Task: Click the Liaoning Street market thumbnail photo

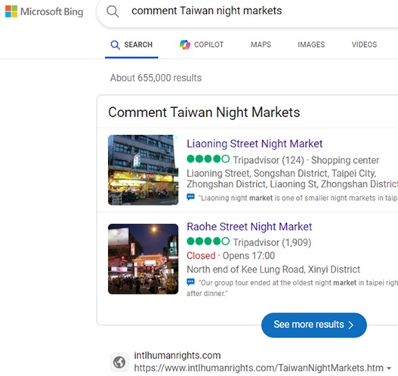Action: click(x=143, y=170)
